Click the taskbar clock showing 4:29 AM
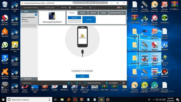The width and height of the screenshot is (181, 102). point(170,99)
